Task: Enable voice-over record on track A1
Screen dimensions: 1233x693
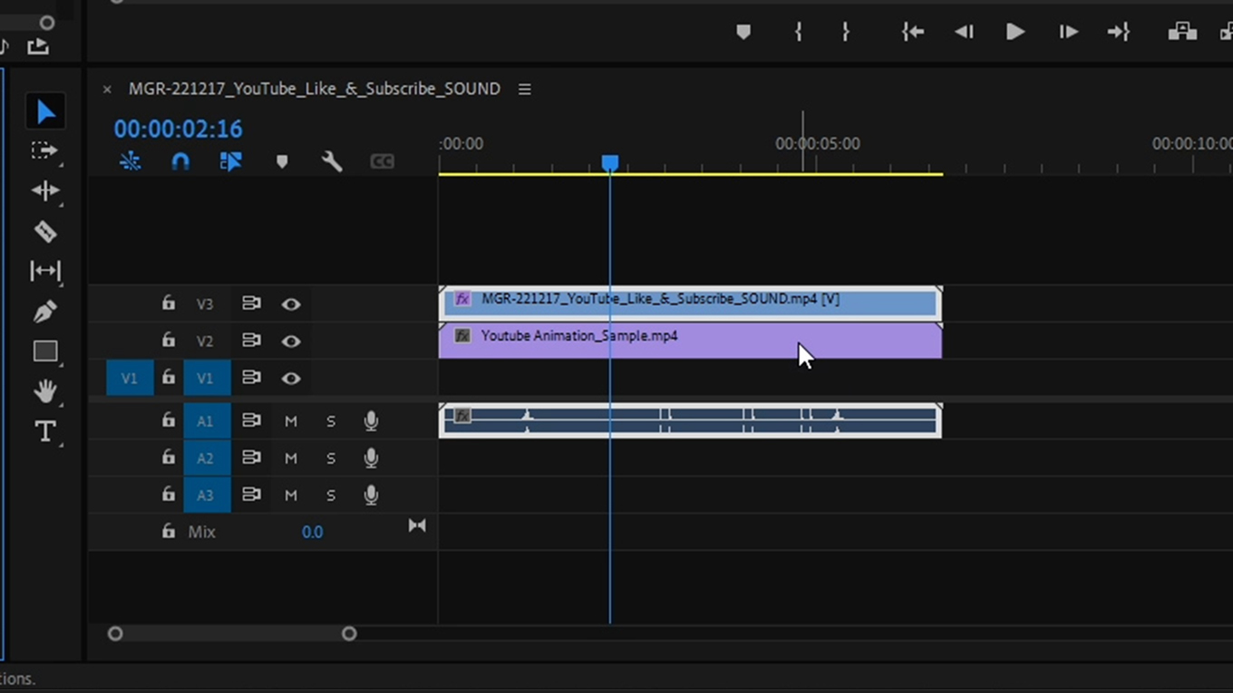Action: [x=371, y=420]
